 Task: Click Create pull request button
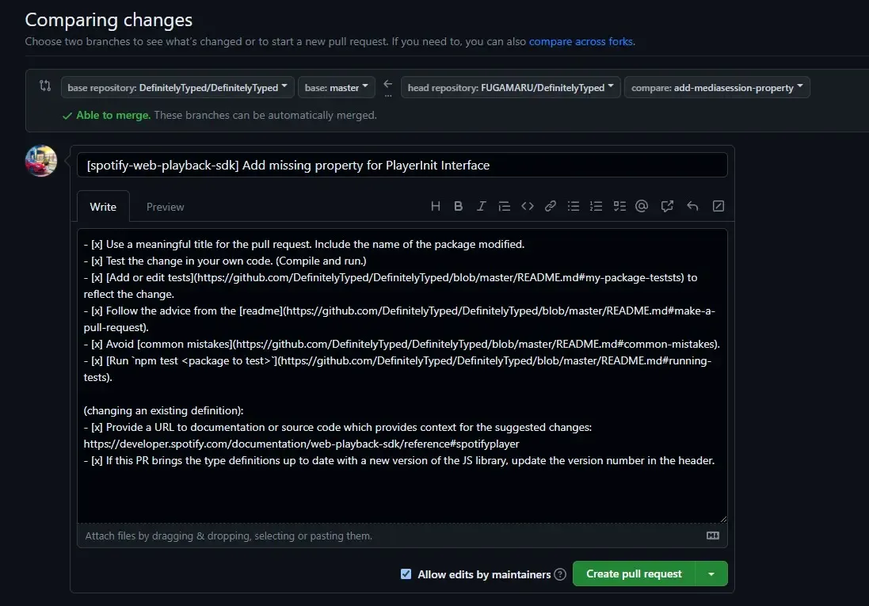tap(634, 574)
